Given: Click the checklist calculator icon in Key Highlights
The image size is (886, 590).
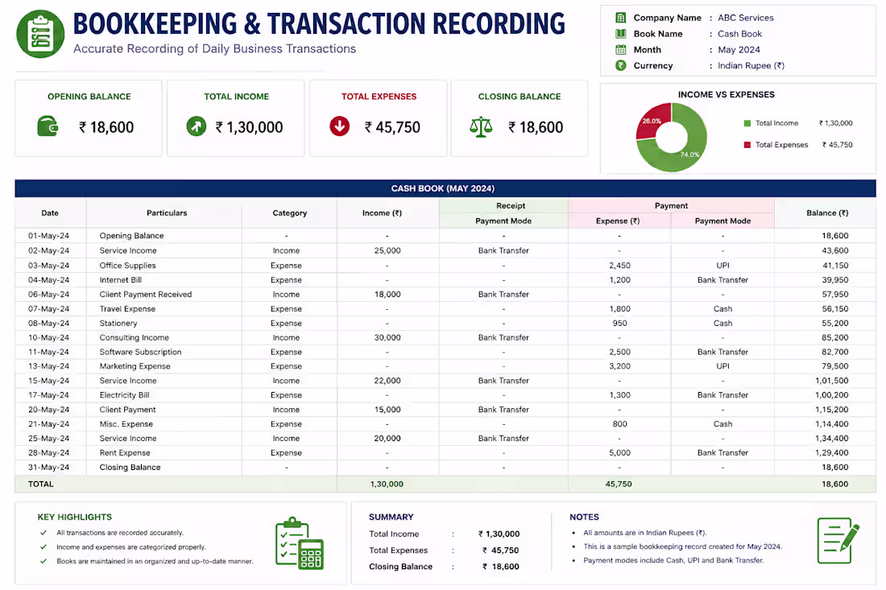Looking at the screenshot, I should pos(300,543).
